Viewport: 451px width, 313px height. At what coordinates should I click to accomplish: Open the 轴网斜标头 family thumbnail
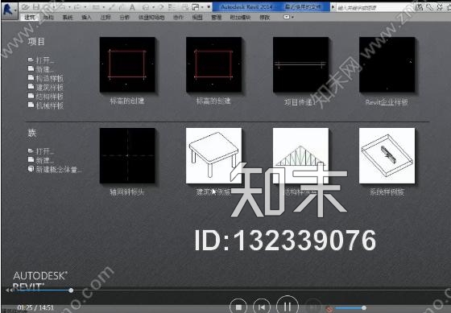click(x=127, y=155)
